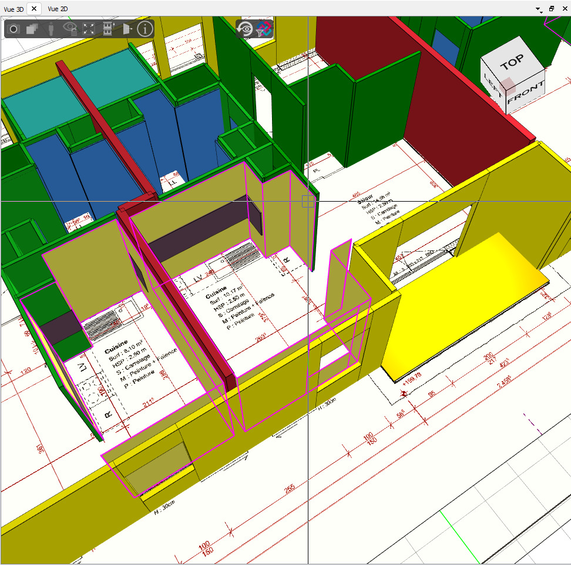Select the storey/building levels icon
This screenshot has width=571, height=565.
tap(108, 29)
